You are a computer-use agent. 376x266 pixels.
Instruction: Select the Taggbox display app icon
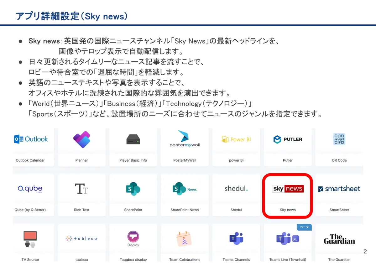[x=133, y=239]
